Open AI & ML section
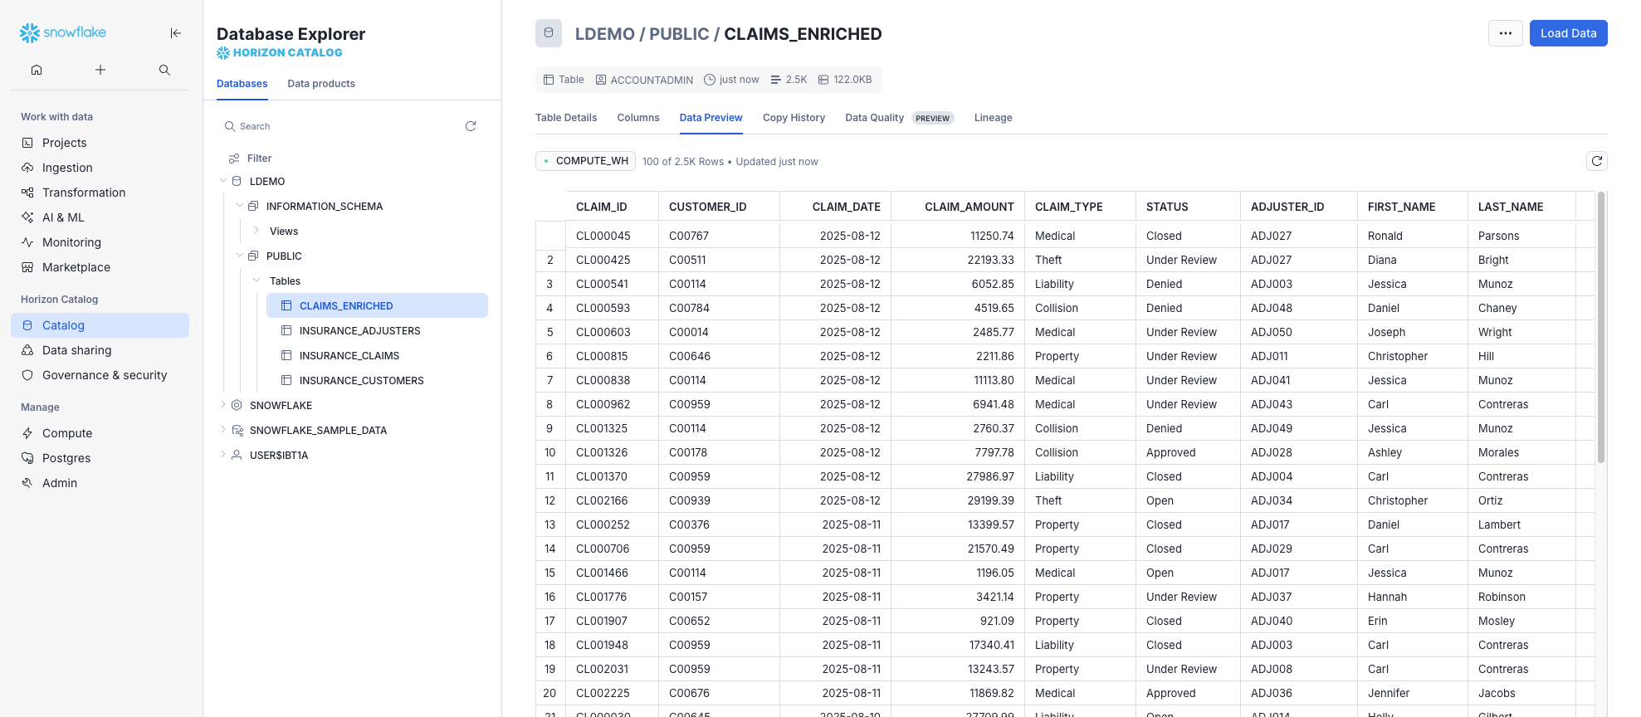This screenshot has height=717, width=1641. pos(100,217)
